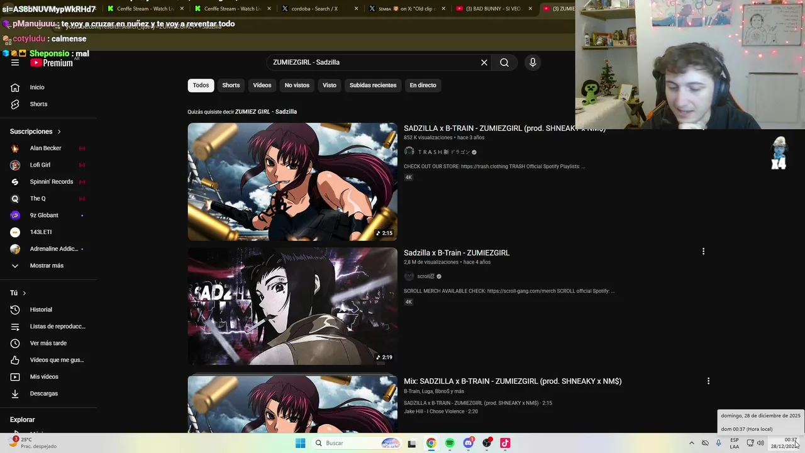Screen dimensions: 805x453
Task: Click the ZUMIEZ GIRL - Sadzilla spelling suggestion
Action: coord(266,111)
